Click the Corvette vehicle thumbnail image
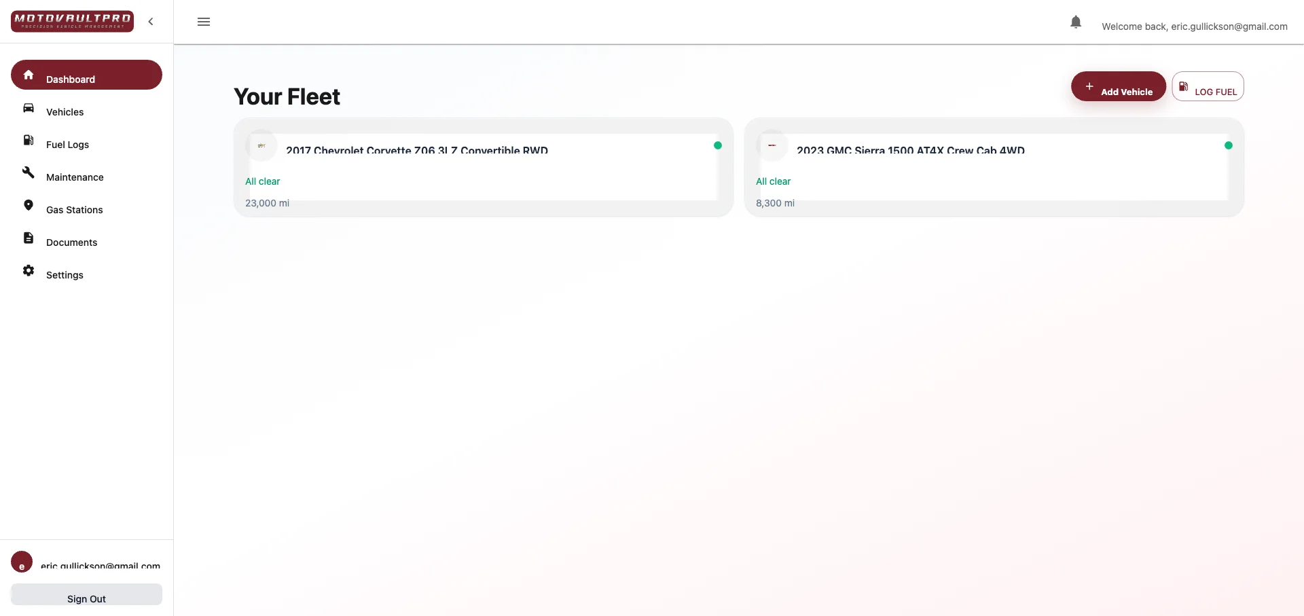Viewport: 1304px width, 616px height. click(x=261, y=146)
